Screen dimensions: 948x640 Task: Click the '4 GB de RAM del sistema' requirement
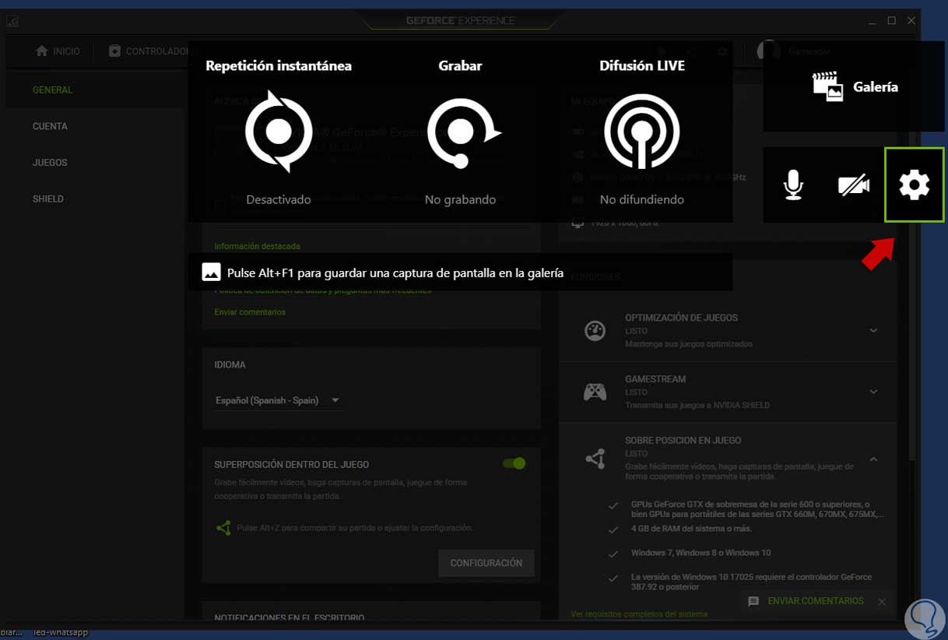coord(692,529)
